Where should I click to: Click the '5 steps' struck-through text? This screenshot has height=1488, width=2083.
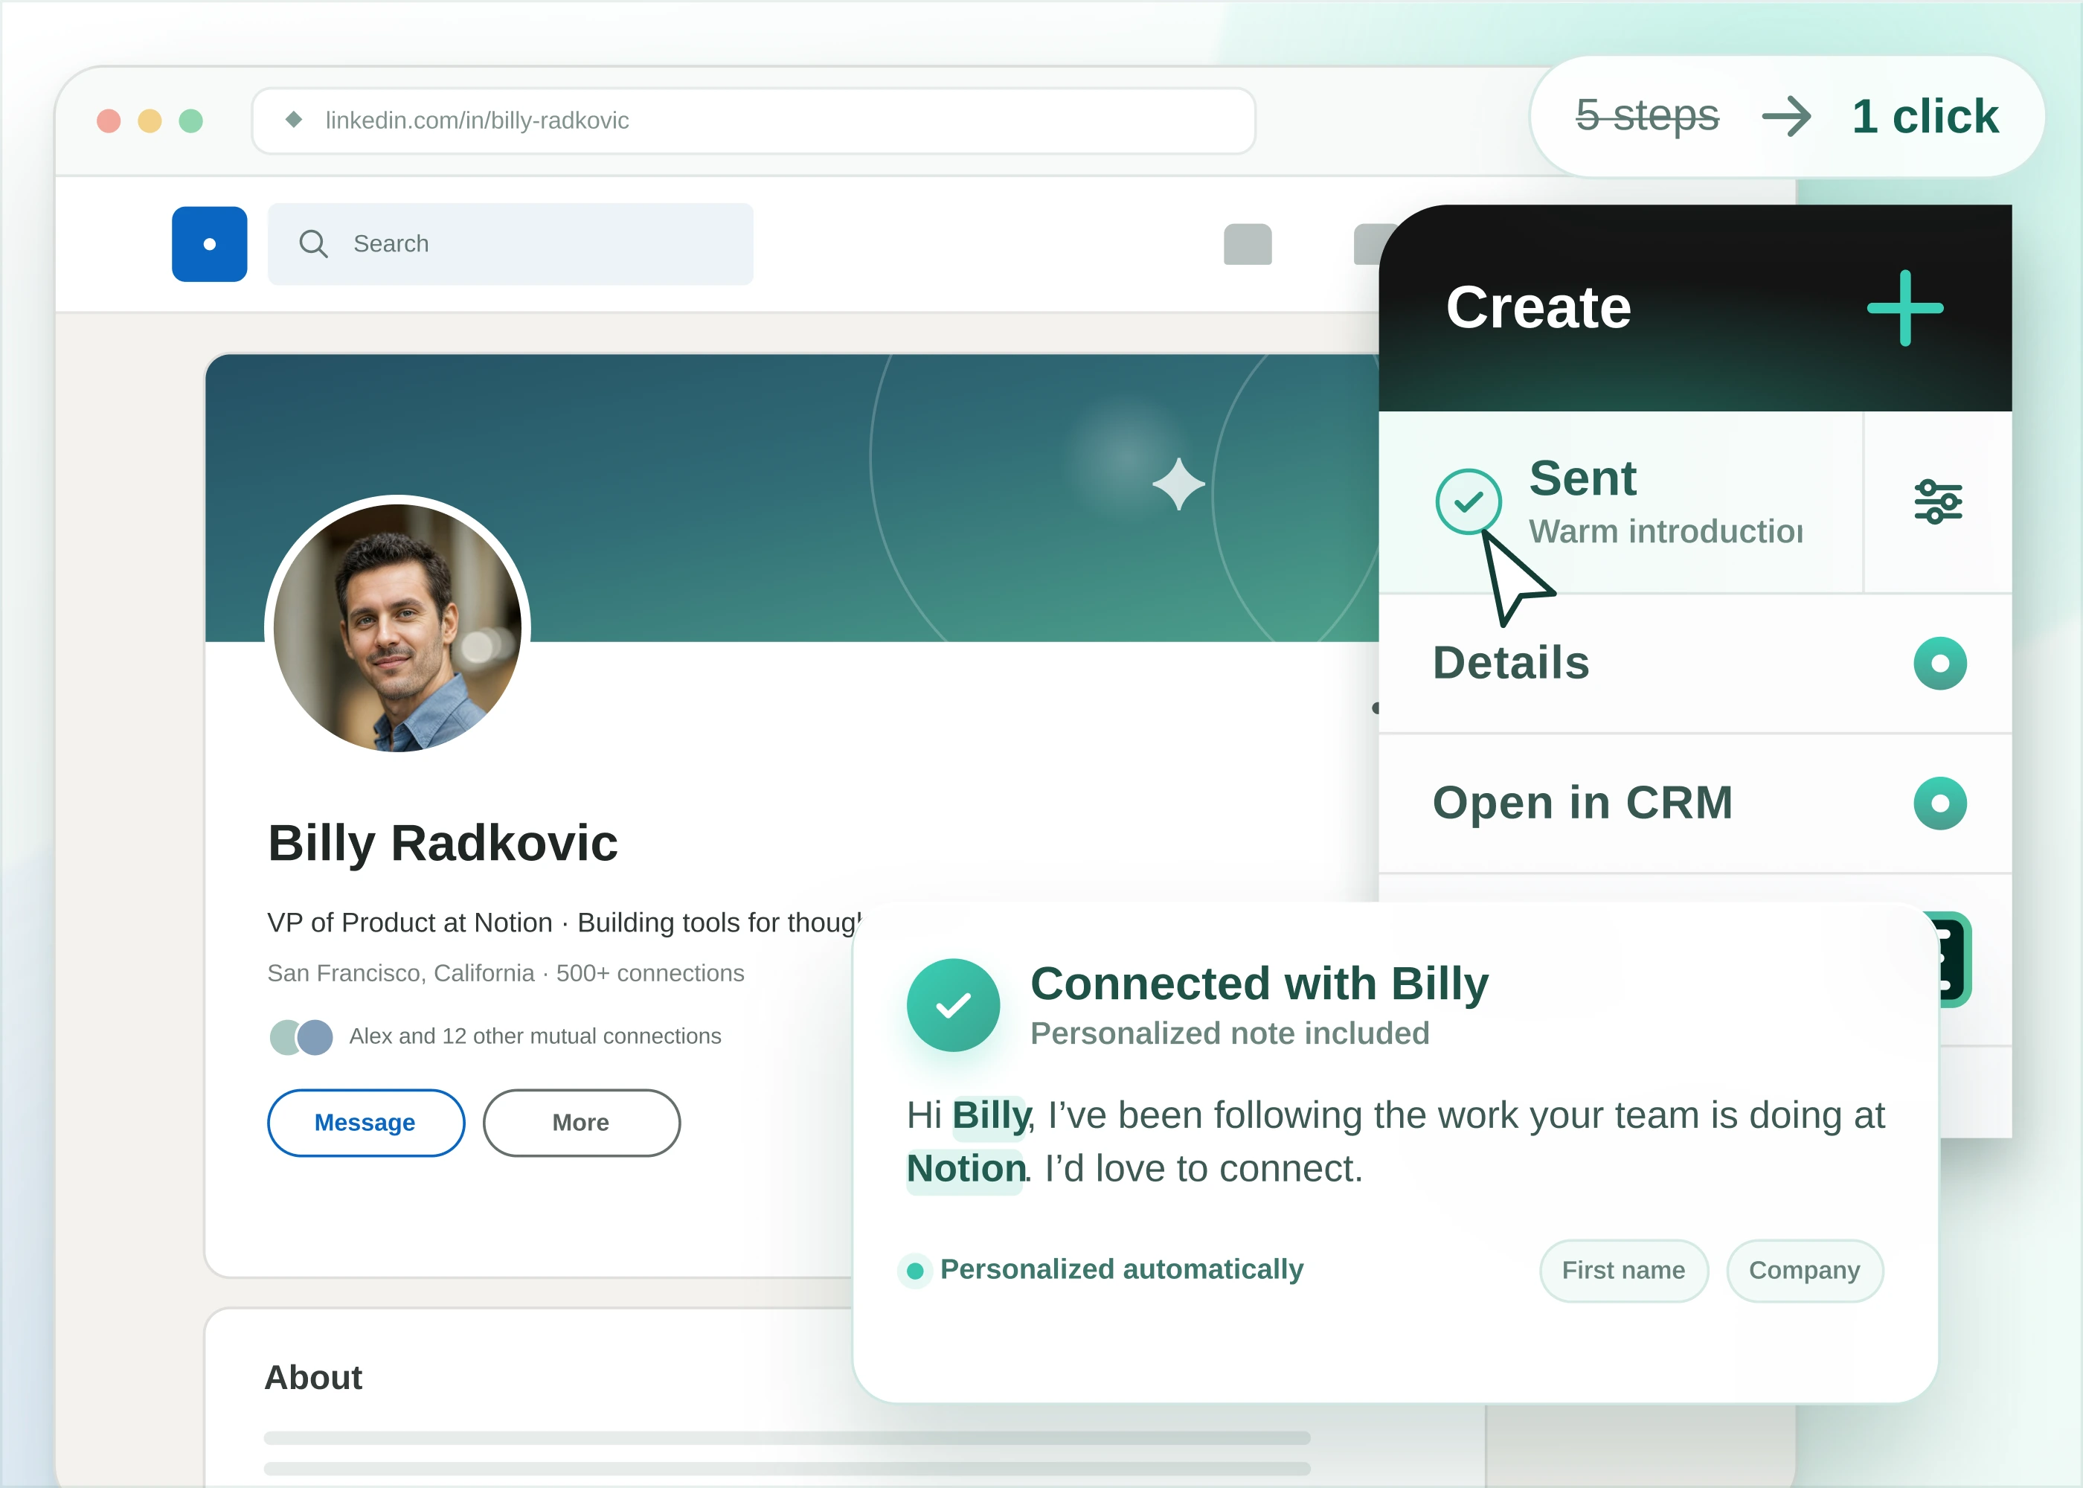tap(1647, 115)
